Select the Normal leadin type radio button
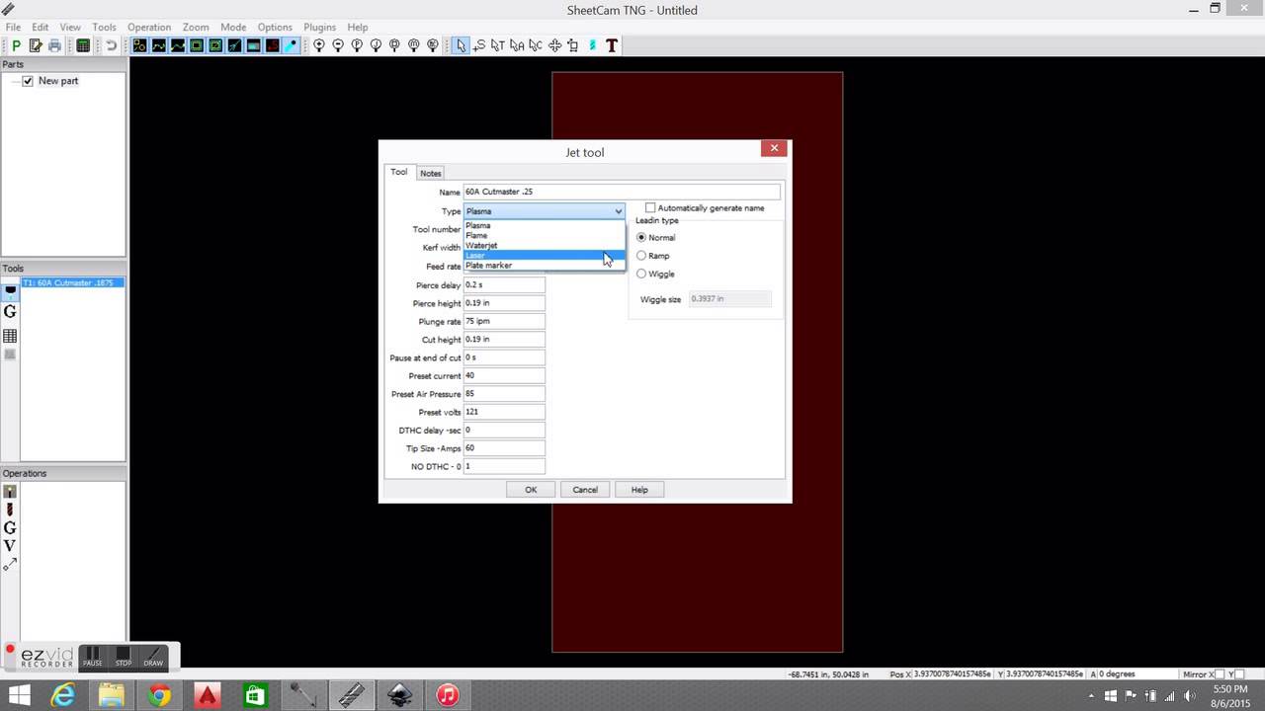 click(x=641, y=238)
